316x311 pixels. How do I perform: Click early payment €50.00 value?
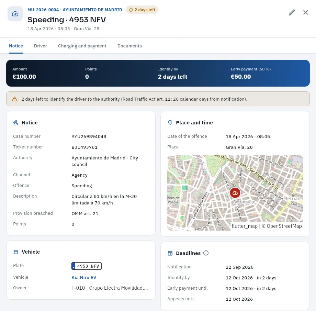[241, 77]
